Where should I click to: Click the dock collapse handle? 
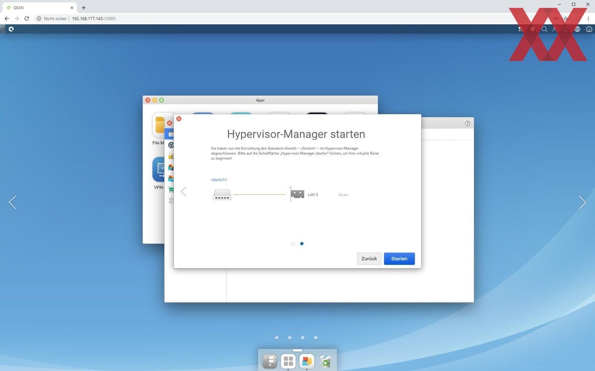(x=297, y=350)
